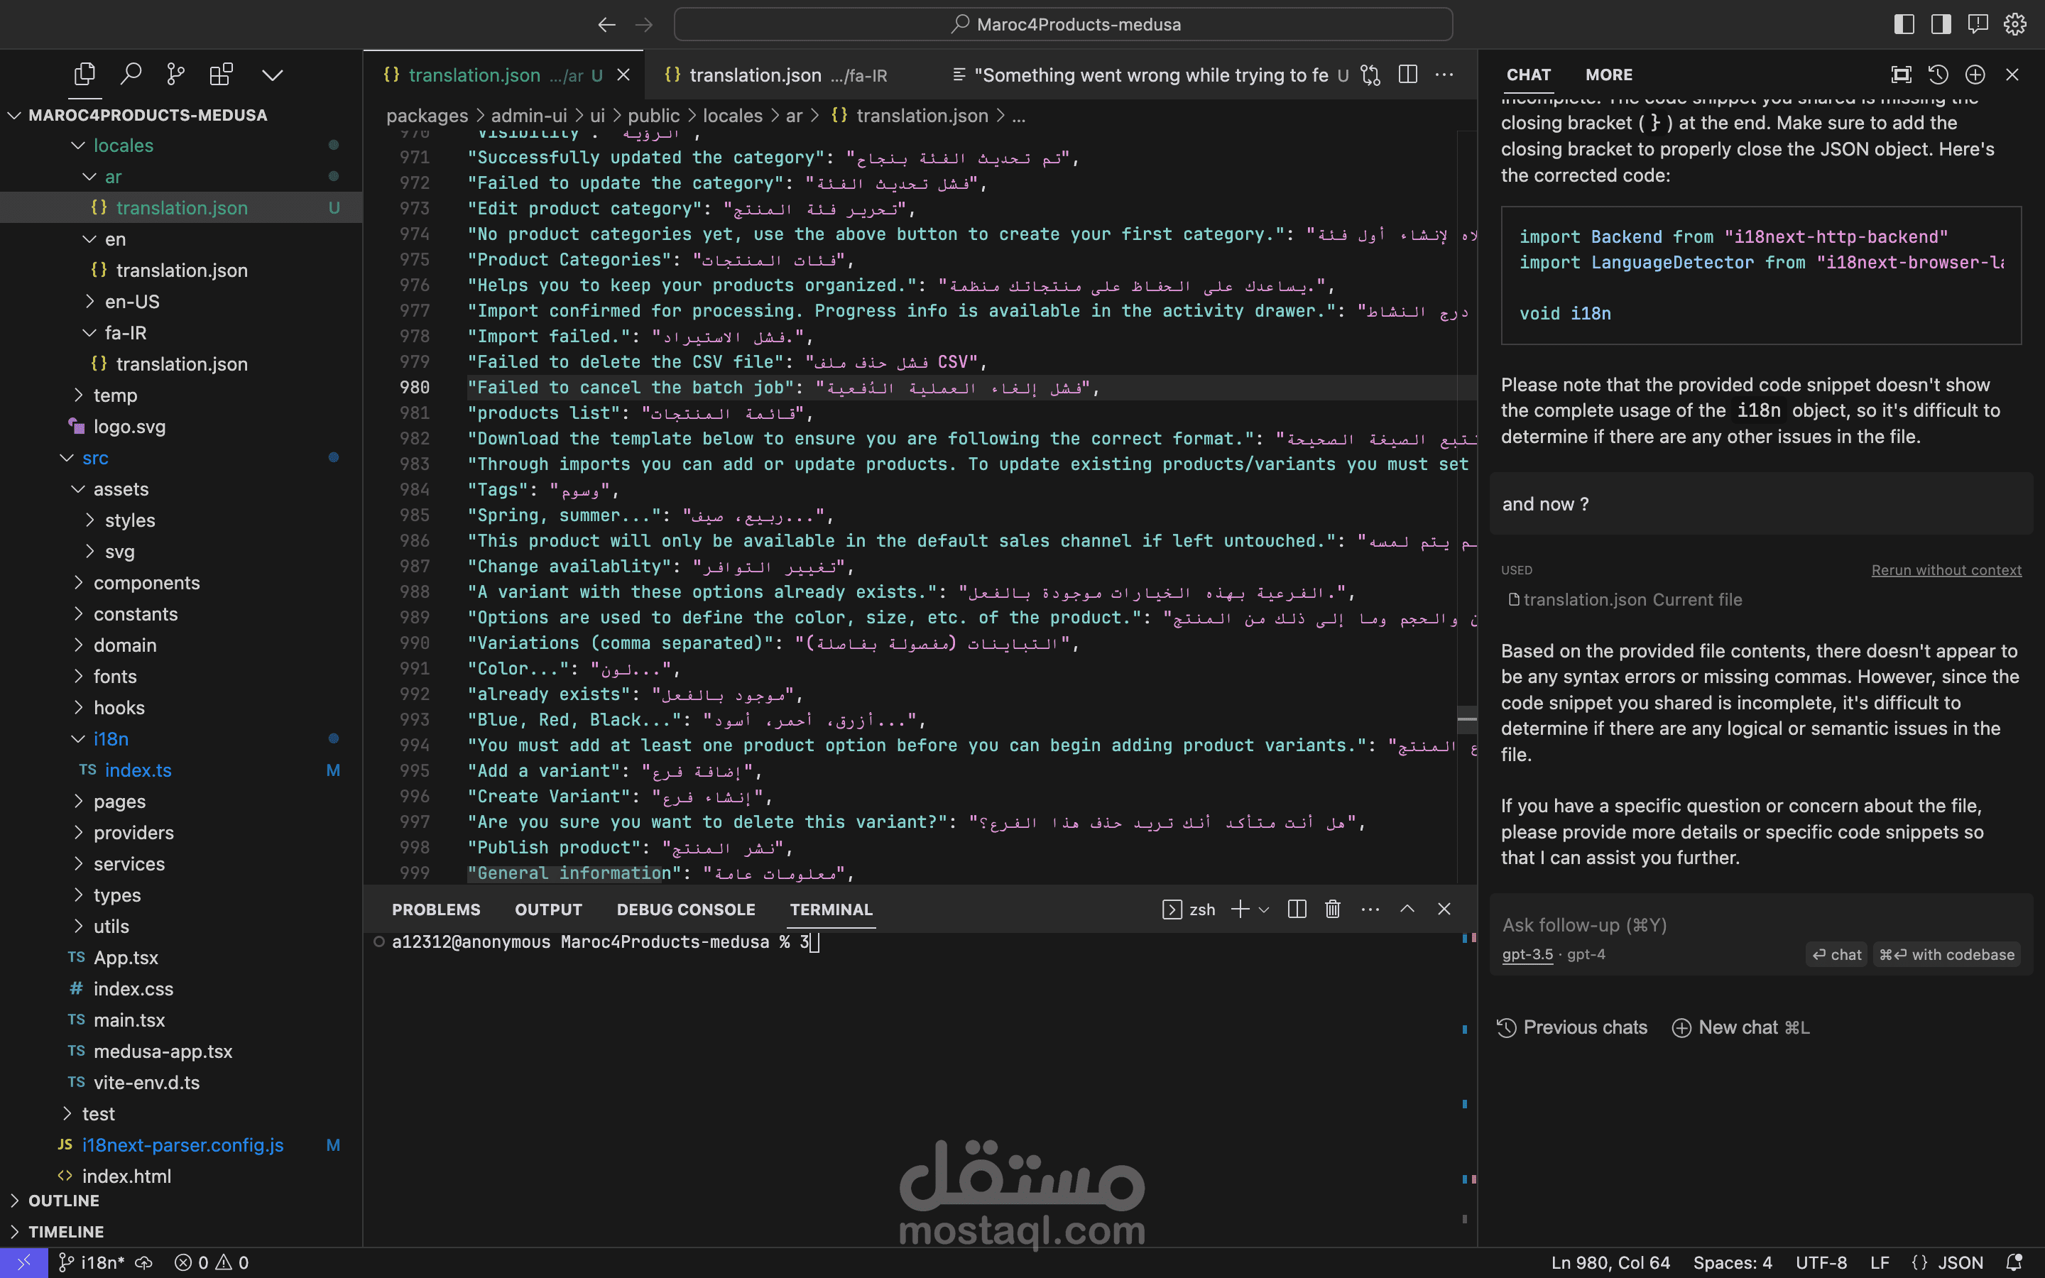Open the Extensions view icon
This screenshot has width=2045, height=1278.
click(x=222, y=75)
